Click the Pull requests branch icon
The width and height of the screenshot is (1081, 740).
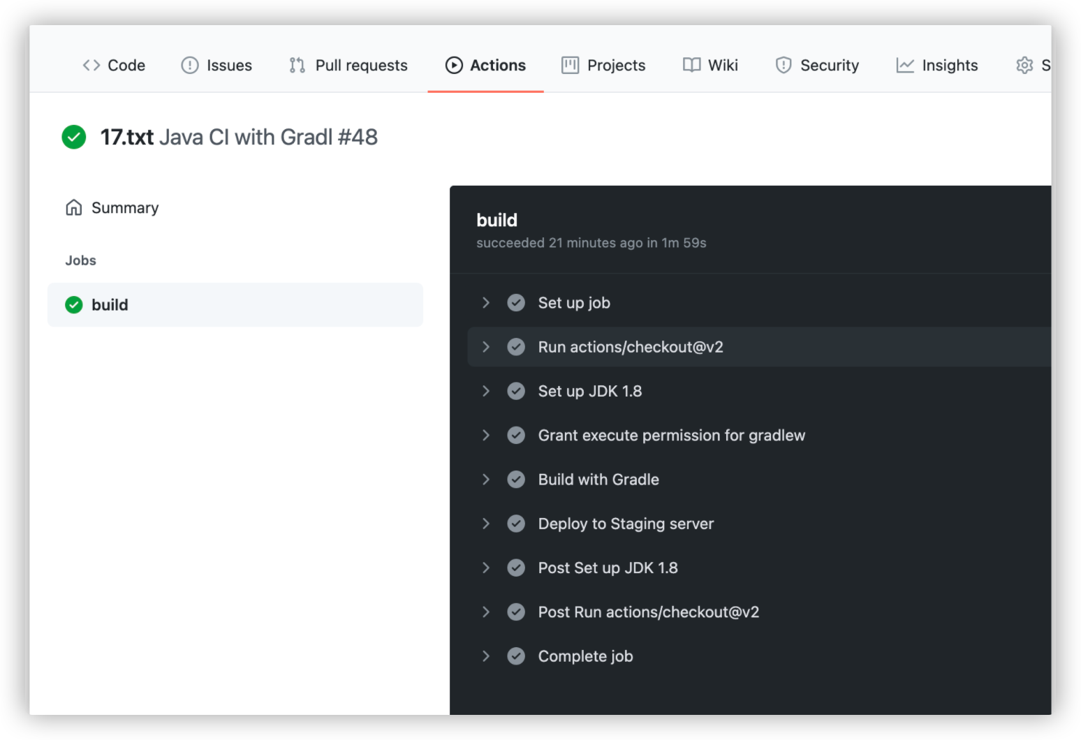(x=297, y=65)
